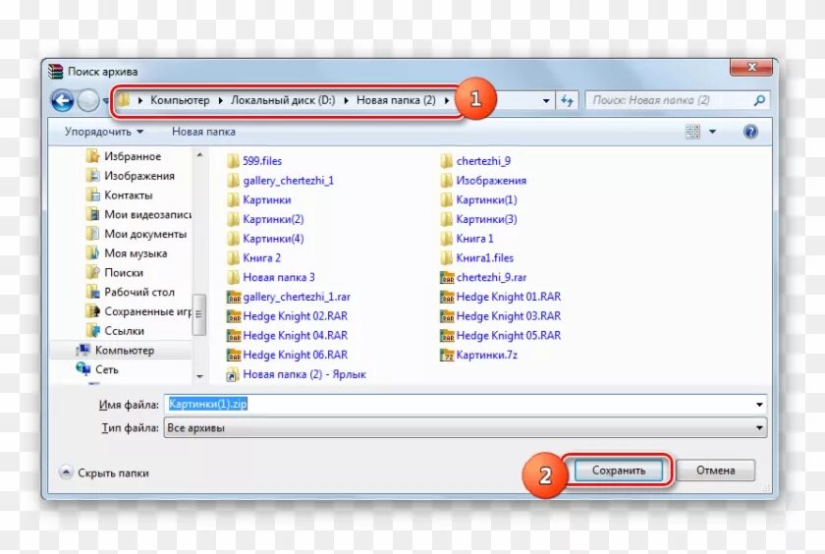Click the Отмена button
The width and height of the screenshot is (825, 554).
tap(716, 471)
